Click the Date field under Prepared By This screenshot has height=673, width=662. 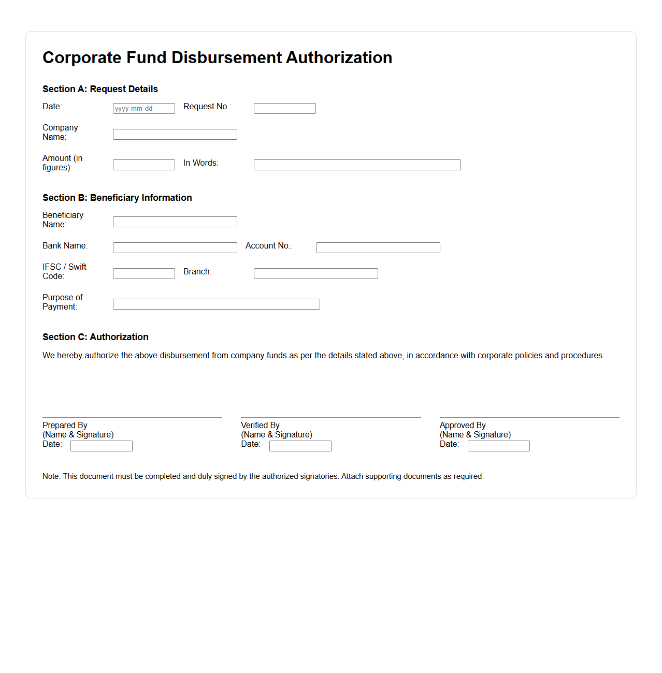click(101, 446)
